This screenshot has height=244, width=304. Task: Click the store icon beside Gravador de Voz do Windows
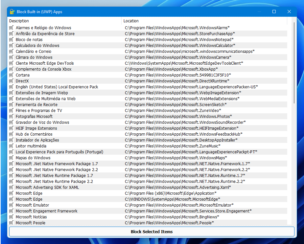coord(11,122)
